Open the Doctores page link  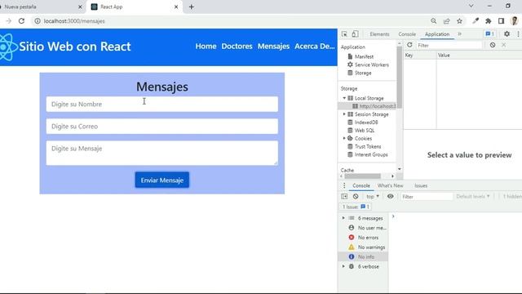coord(237,47)
